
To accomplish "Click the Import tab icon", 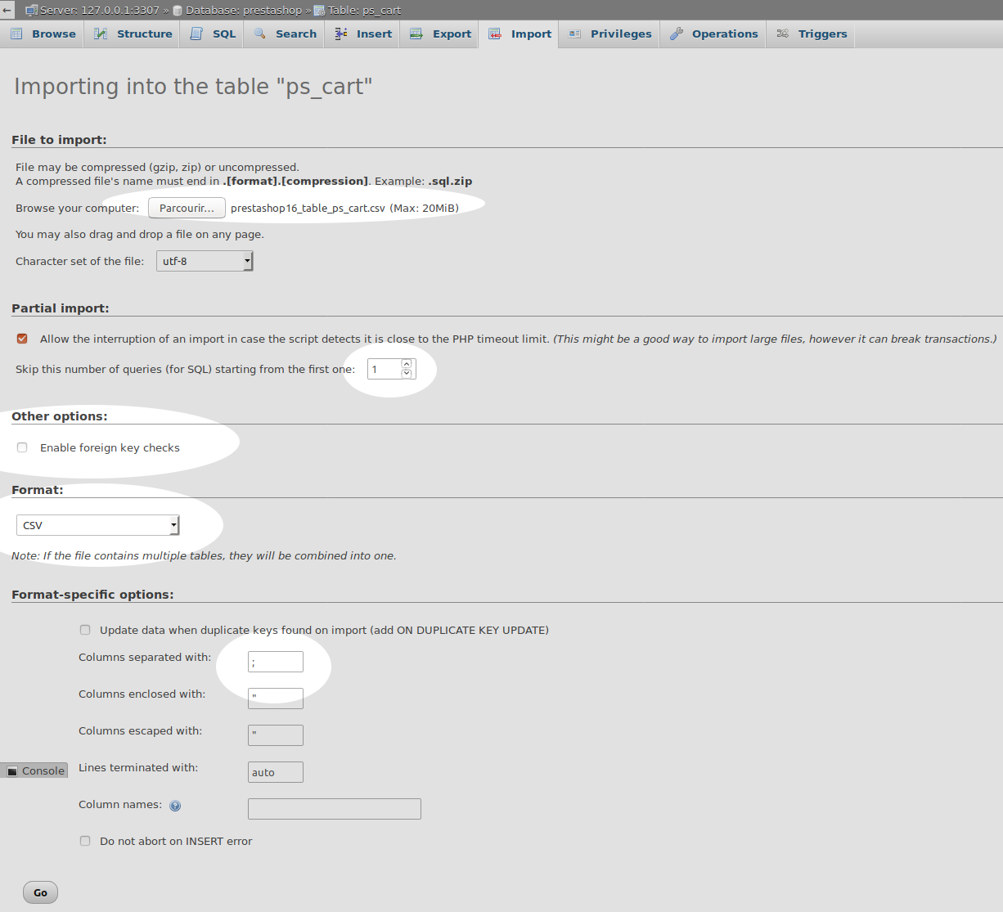I will click(x=495, y=34).
